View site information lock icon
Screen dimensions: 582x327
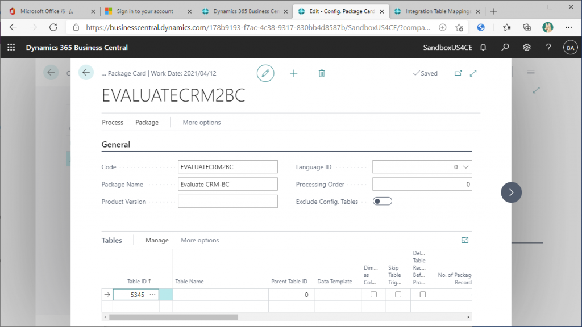tap(76, 27)
